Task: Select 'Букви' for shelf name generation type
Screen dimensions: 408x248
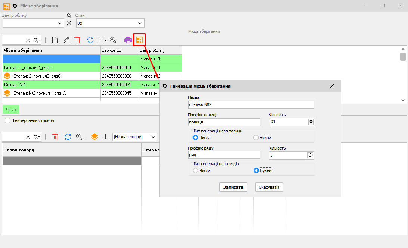Action: coord(256,138)
